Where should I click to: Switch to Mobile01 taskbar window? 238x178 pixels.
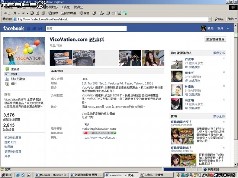coord(52,175)
